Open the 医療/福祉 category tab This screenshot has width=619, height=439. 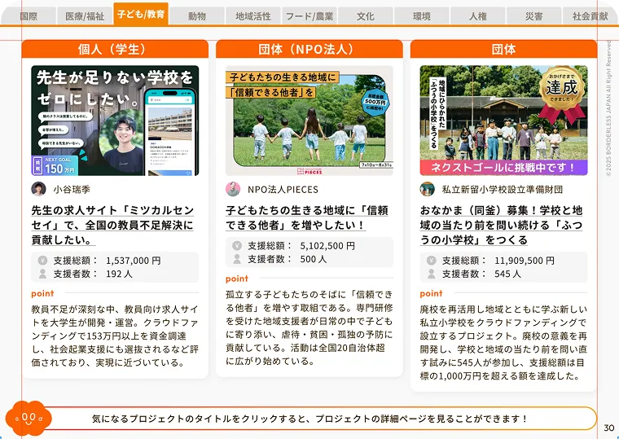pyautogui.click(x=85, y=15)
